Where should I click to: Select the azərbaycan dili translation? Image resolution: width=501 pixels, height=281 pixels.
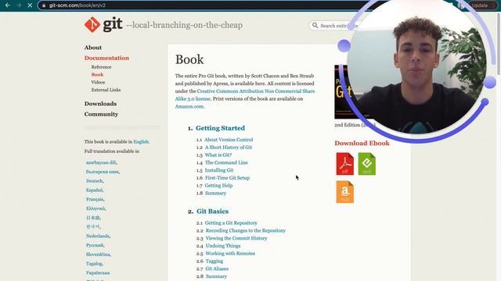click(x=101, y=162)
